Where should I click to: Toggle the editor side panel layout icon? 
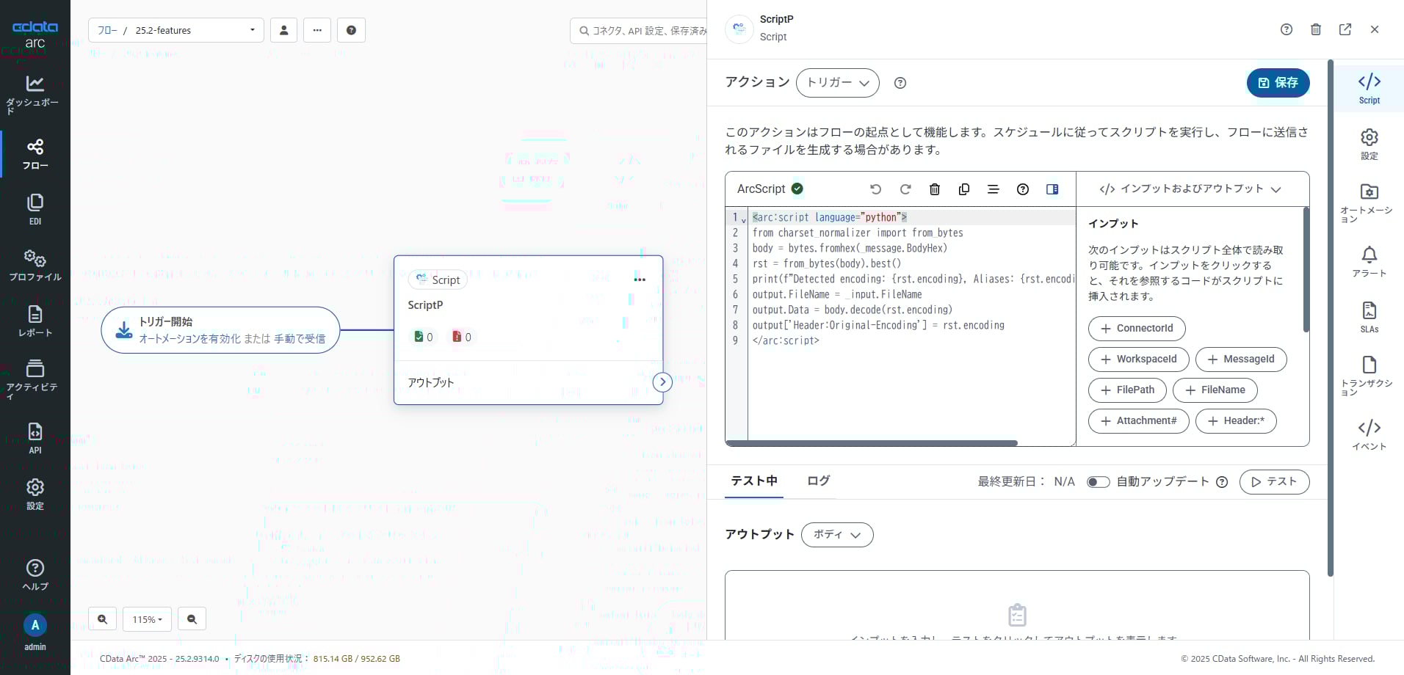pyautogui.click(x=1053, y=189)
